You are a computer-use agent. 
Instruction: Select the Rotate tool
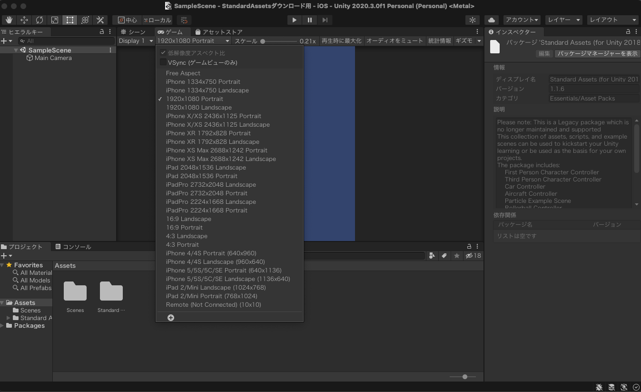(x=39, y=20)
